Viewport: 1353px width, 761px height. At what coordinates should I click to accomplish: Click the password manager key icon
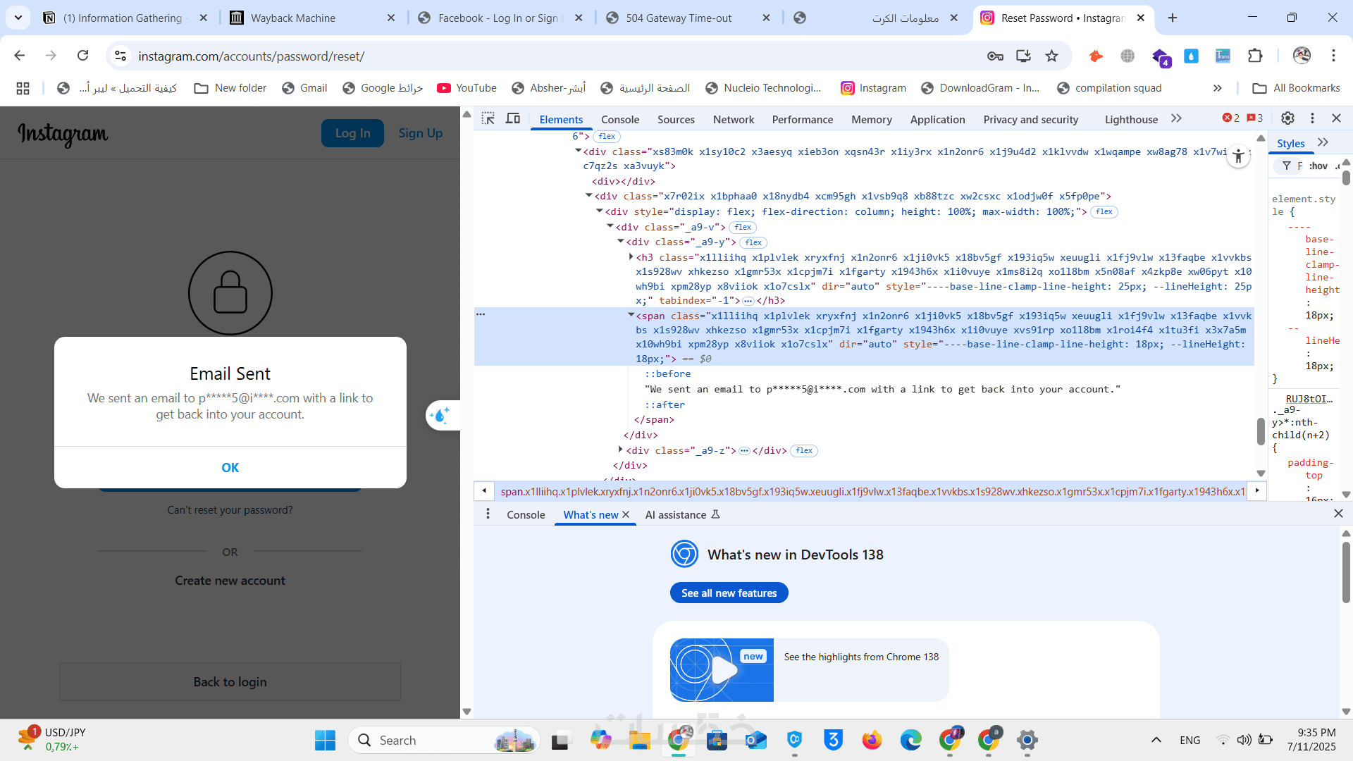[995, 56]
